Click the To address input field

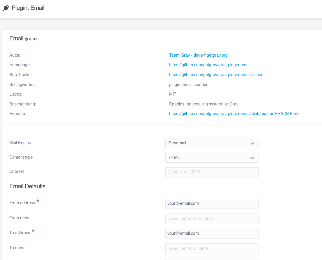212,234
